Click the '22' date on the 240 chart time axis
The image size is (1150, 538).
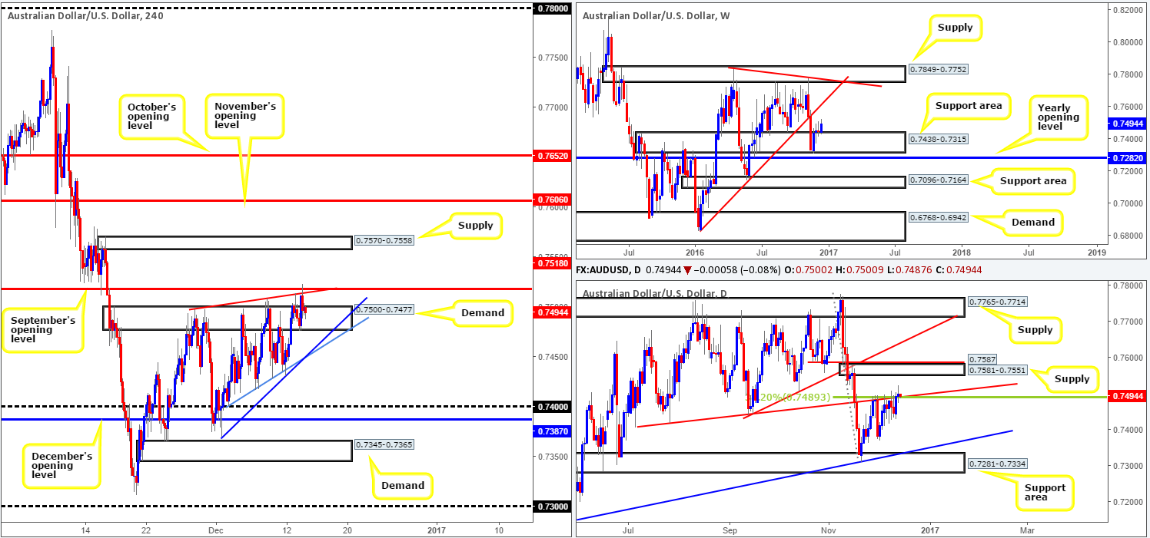(145, 530)
